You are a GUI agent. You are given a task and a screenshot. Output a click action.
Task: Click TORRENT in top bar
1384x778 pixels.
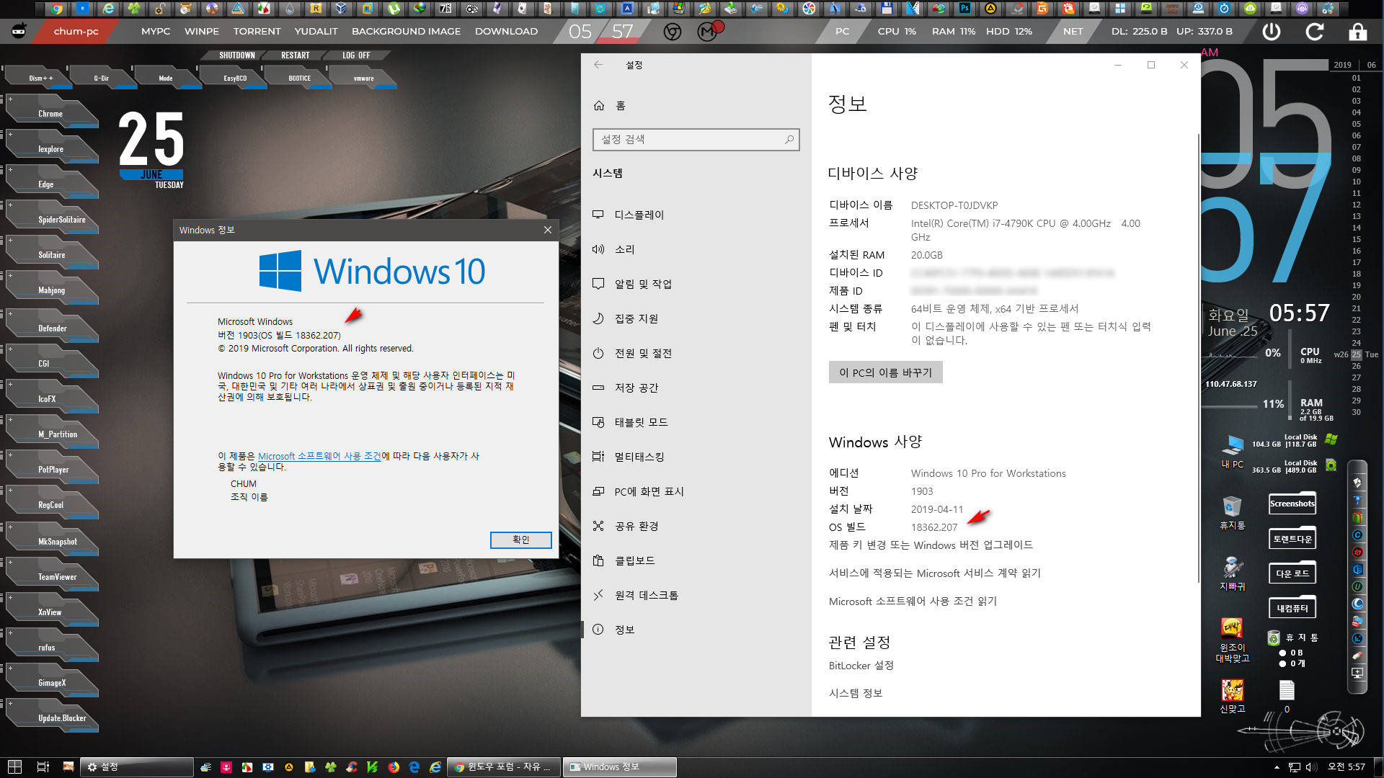pyautogui.click(x=257, y=32)
